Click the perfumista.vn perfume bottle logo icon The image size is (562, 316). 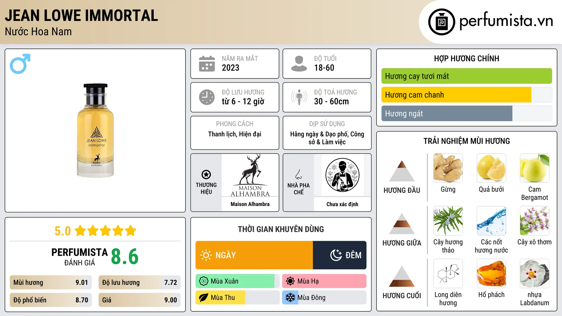tap(442, 22)
